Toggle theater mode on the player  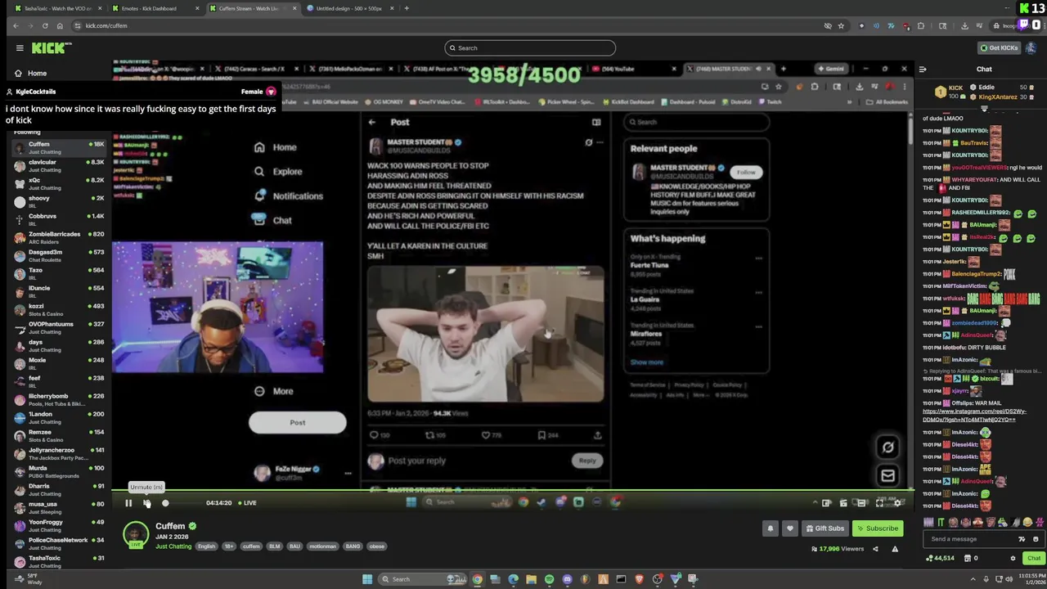(861, 503)
